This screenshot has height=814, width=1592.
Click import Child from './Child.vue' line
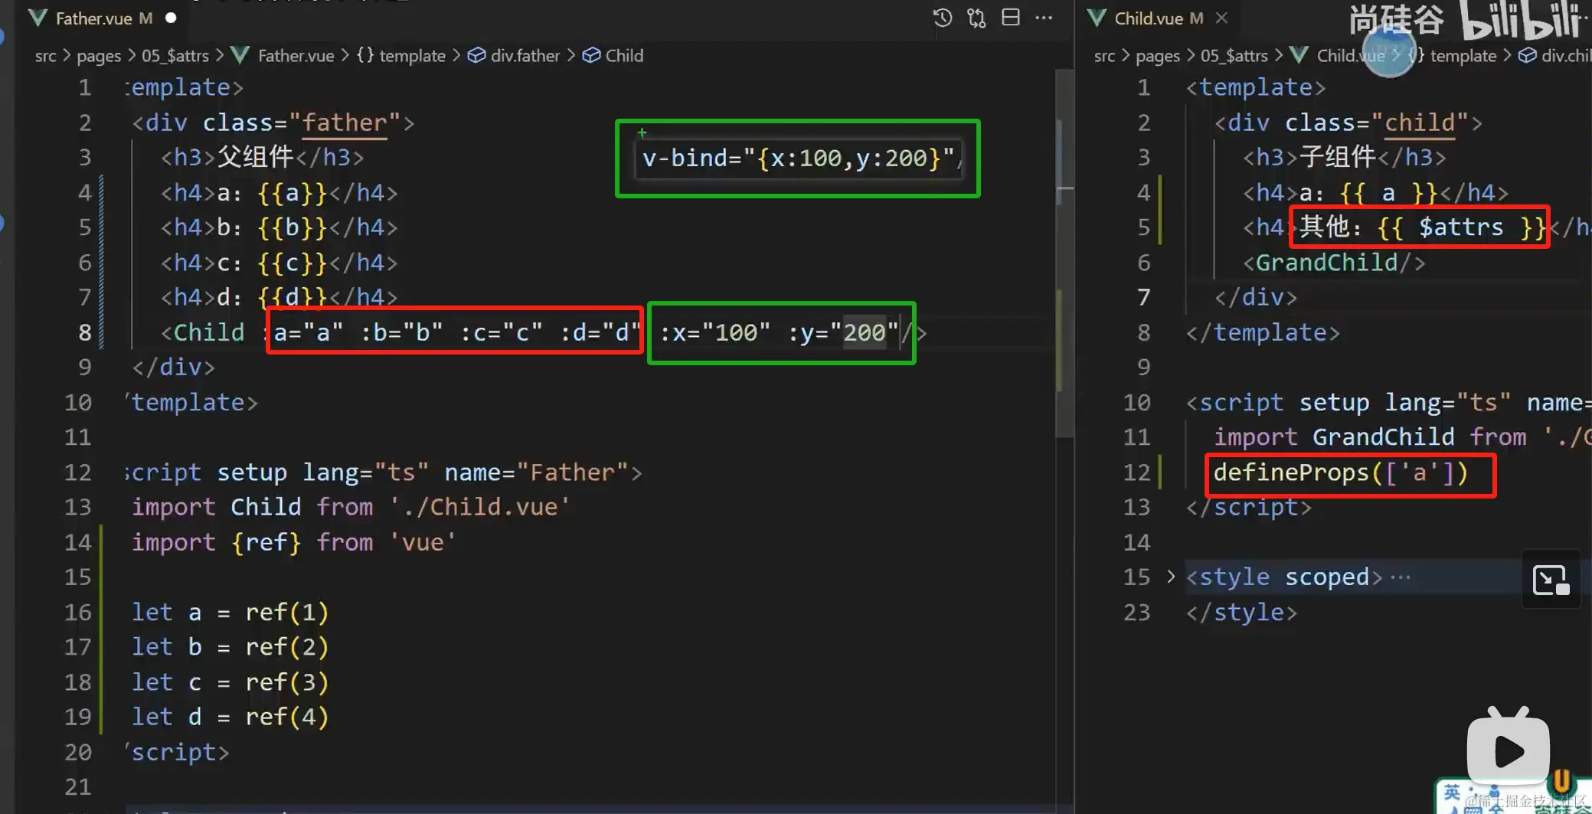(x=351, y=507)
